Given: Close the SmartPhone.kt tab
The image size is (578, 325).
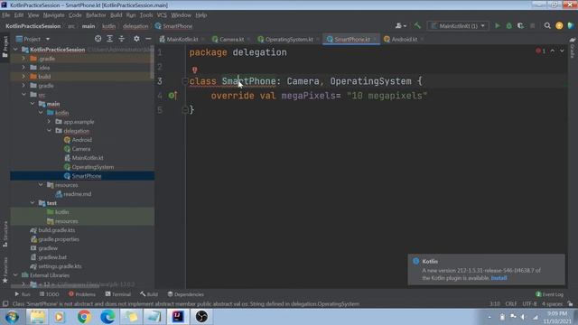Looking at the screenshot, I should 375,39.
